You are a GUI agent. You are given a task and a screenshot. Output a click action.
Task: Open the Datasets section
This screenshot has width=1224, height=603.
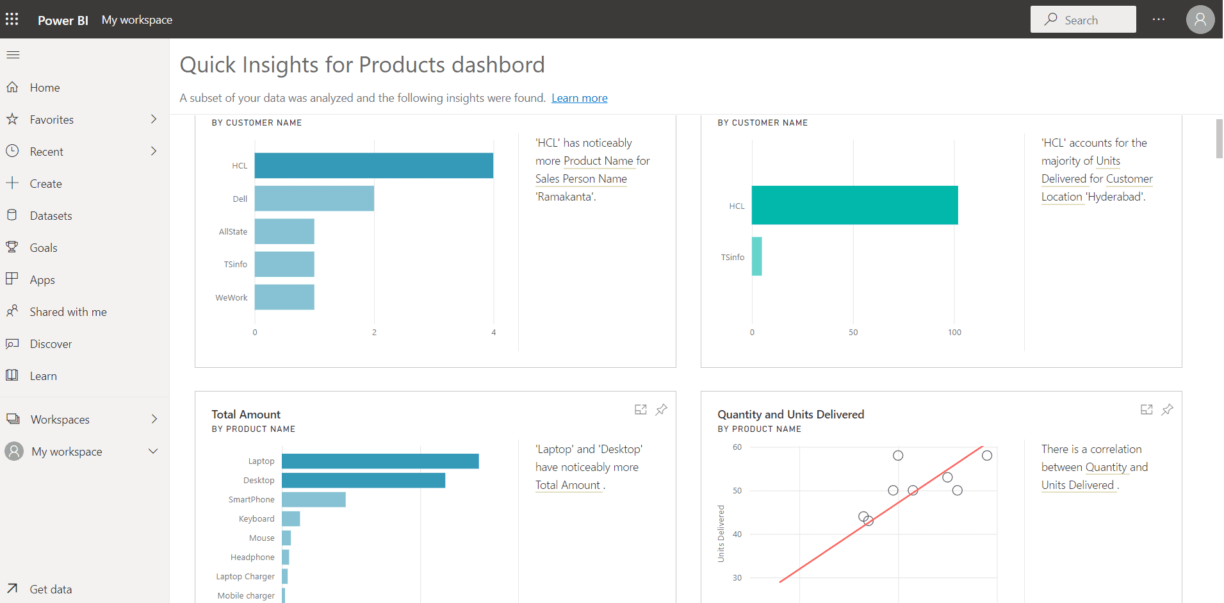(51, 215)
